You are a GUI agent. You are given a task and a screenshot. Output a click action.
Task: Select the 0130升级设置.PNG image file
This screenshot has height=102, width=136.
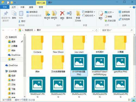pyautogui.click(x=79, y=65)
